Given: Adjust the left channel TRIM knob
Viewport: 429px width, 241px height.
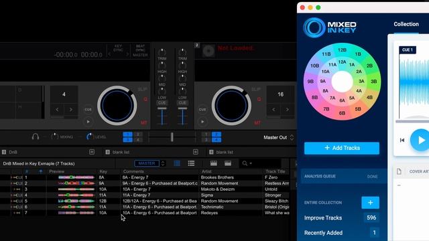Looking at the screenshot, I should [162, 52].
